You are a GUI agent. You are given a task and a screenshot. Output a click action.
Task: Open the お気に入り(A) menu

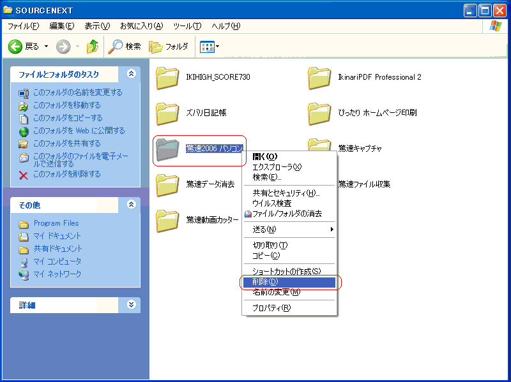(141, 26)
